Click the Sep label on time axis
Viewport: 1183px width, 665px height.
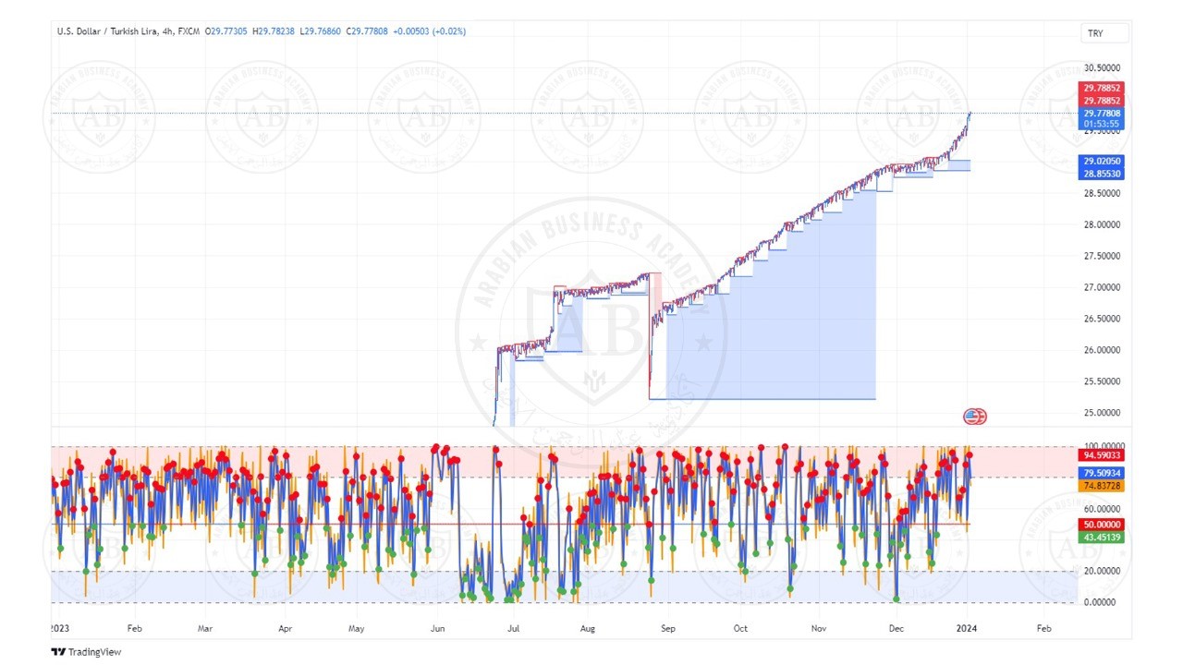(668, 628)
